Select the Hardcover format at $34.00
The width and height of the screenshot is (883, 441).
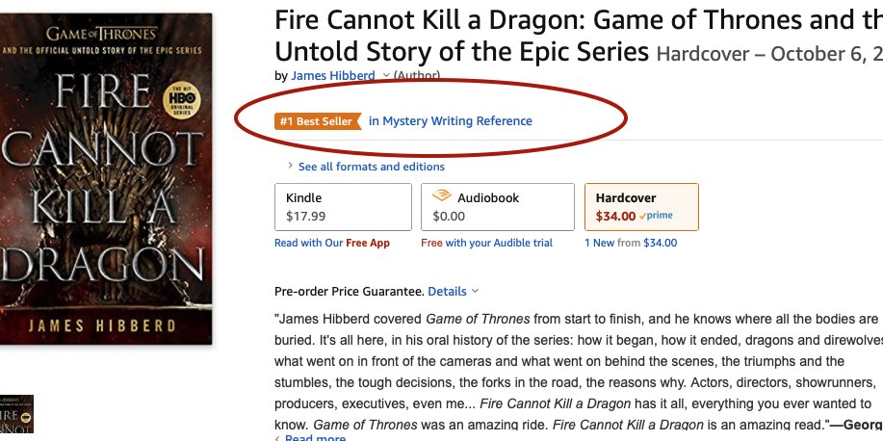[x=641, y=206]
